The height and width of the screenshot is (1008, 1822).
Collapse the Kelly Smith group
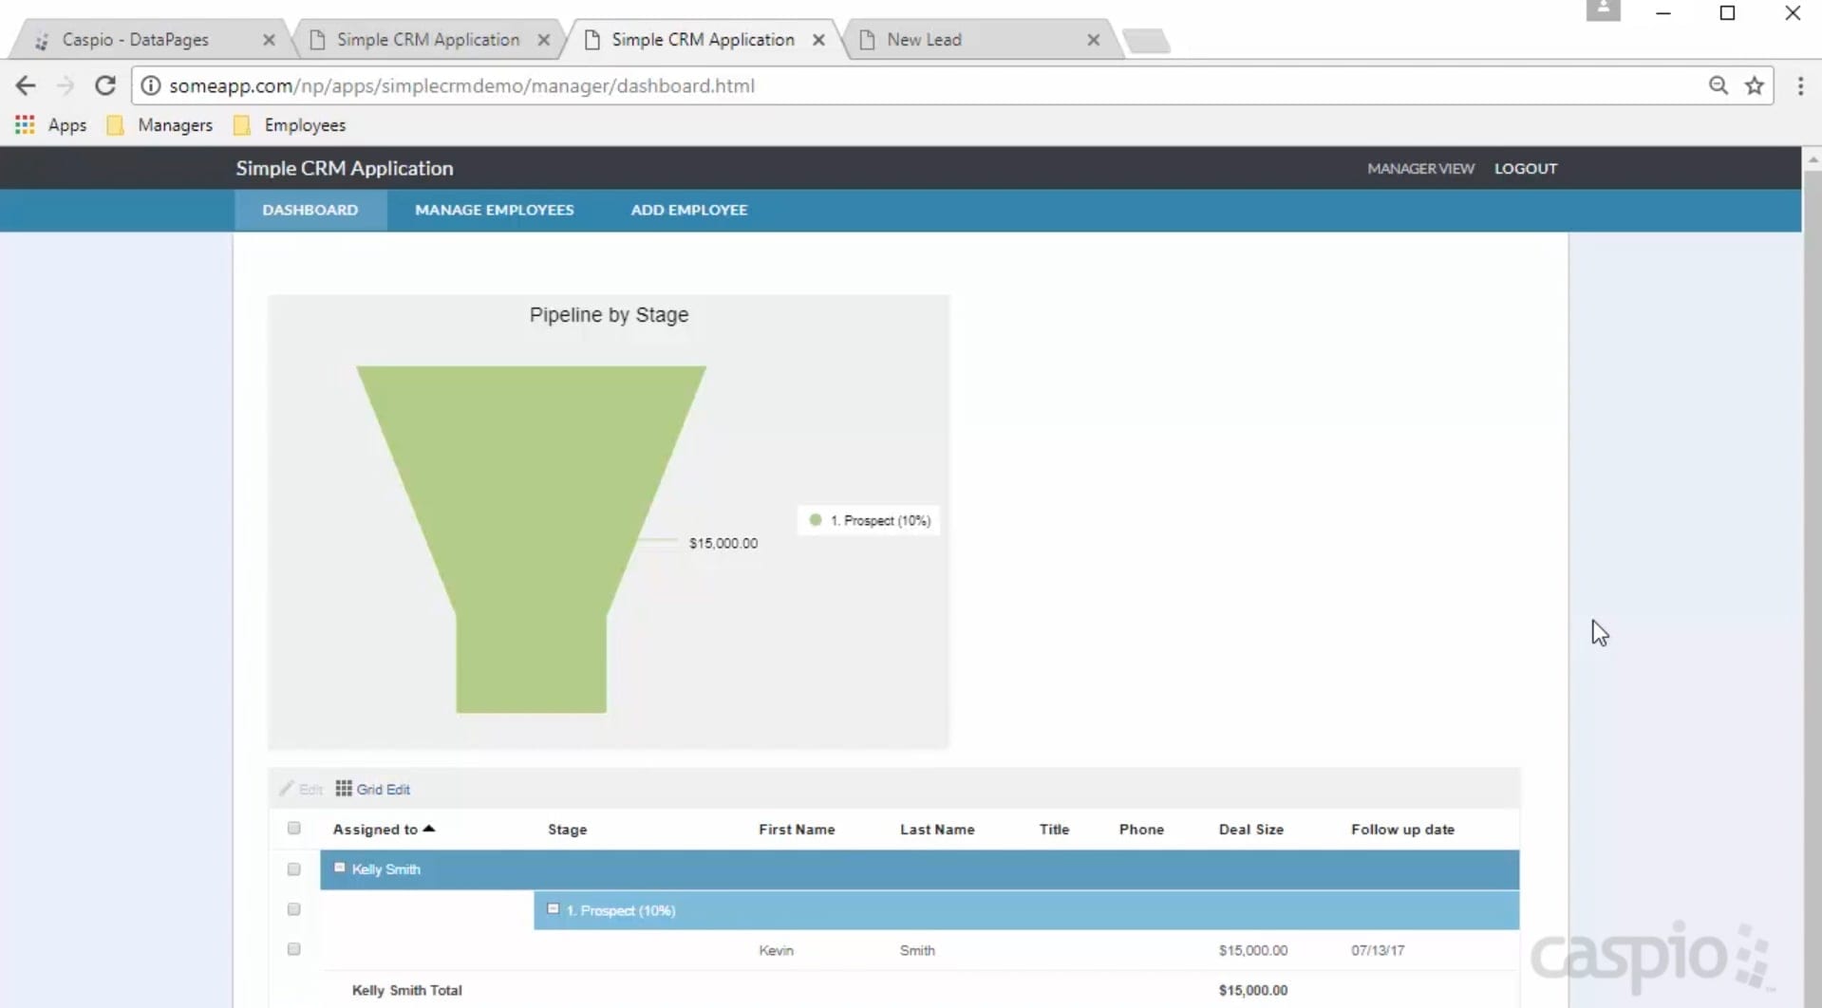[x=339, y=868]
